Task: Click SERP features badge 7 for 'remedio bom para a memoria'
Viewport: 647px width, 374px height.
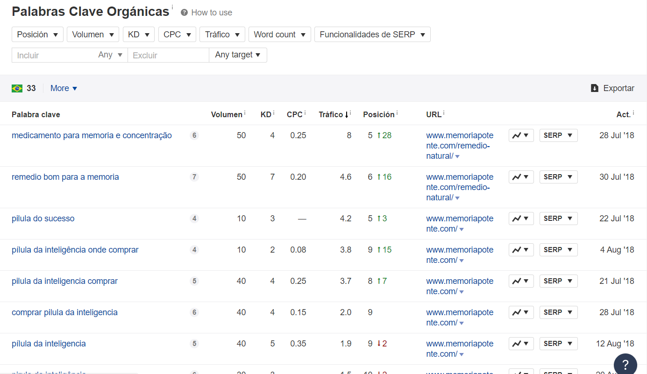Action: point(194,177)
